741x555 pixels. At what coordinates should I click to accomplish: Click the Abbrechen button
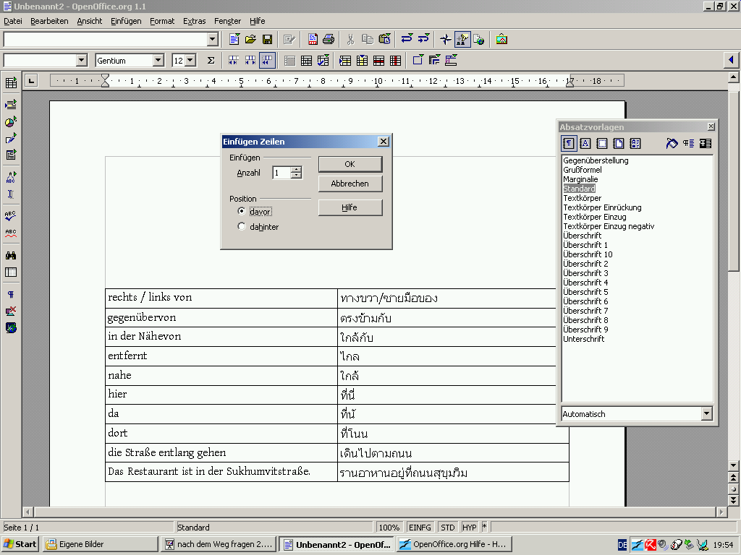point(350,184)
